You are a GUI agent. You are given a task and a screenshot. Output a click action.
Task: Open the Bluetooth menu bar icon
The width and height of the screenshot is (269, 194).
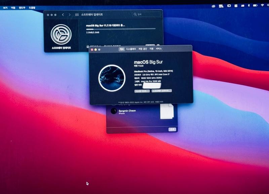point(249,5)
